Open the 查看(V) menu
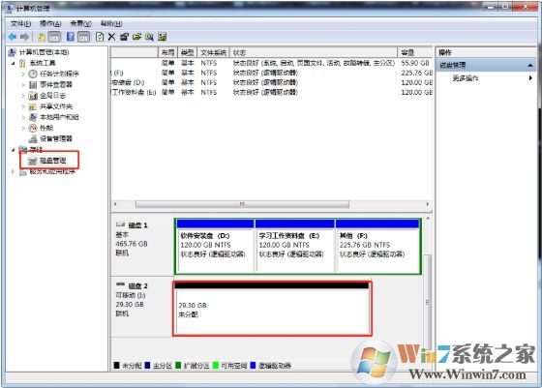 [x=80, y=23]
